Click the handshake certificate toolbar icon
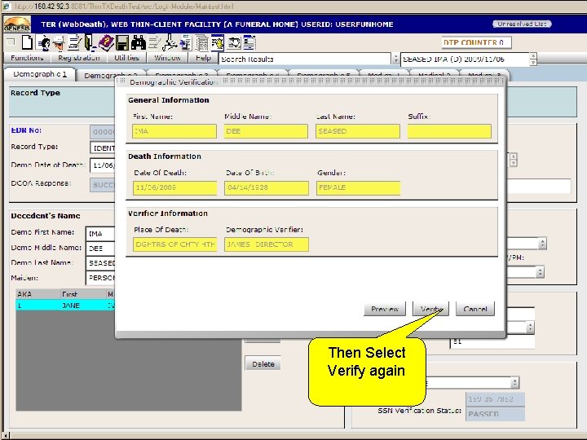Image resolution: width=587 pixels, height=440 pixels. (x=234, y=42)
